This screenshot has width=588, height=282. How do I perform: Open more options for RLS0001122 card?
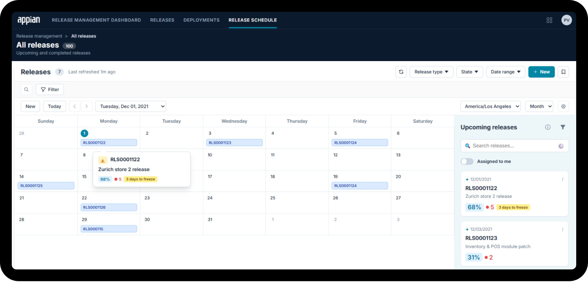(x=563, y=179)
